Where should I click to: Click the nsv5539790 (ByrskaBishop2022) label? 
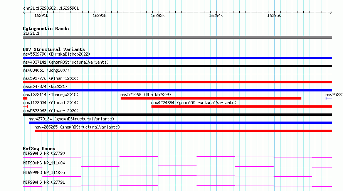pos(57,54)
